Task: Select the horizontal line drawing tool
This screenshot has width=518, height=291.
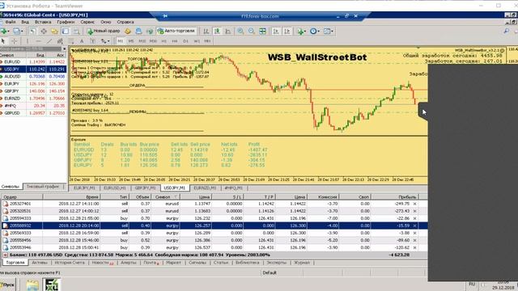Action: point(38,41)
